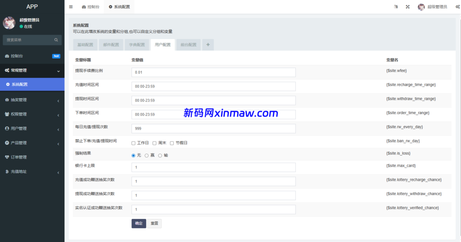This screenshot has width=461, height=242.
Task: Click the 系统配置 gear icon in sidebar
Action: tap(8, 84)
